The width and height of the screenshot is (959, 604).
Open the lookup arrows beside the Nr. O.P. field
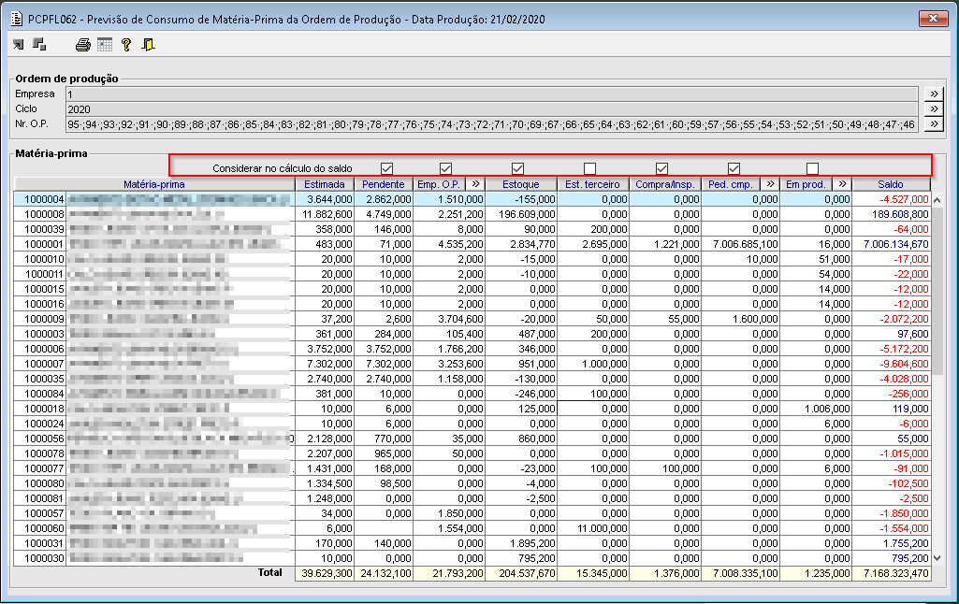[x=934, y=124]
